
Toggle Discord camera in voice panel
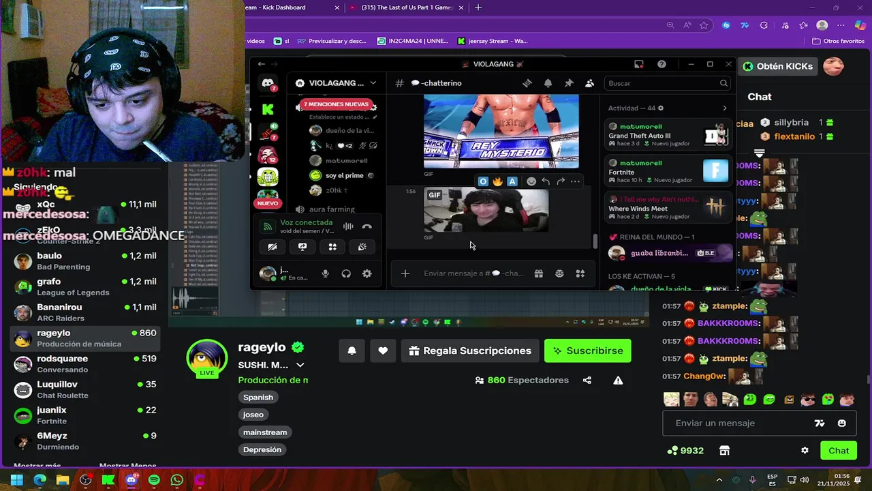pyautogui.click(x=272, y=247)
